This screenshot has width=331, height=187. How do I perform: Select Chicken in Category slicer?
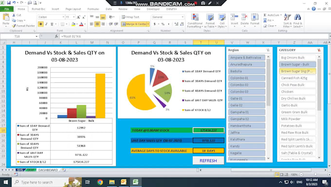(297, 92)
